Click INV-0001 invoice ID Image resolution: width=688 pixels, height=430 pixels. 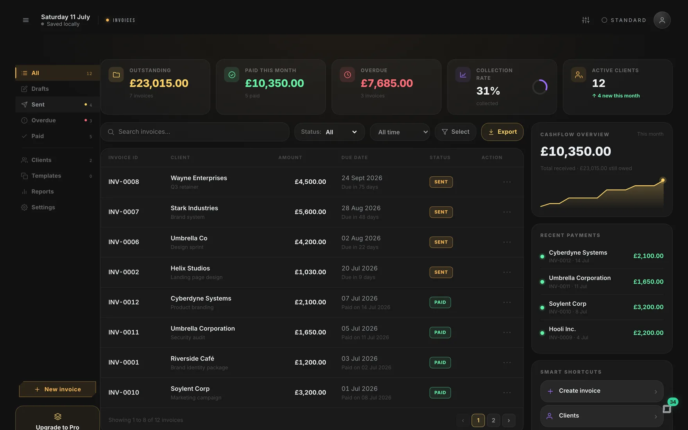coord(124,362)
